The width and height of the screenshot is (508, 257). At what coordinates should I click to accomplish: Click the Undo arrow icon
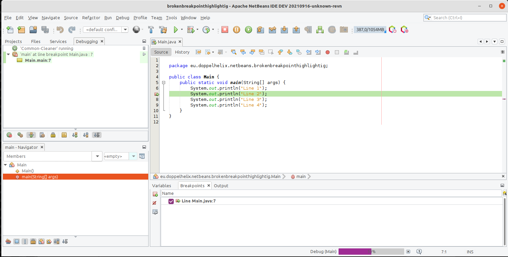60,30
